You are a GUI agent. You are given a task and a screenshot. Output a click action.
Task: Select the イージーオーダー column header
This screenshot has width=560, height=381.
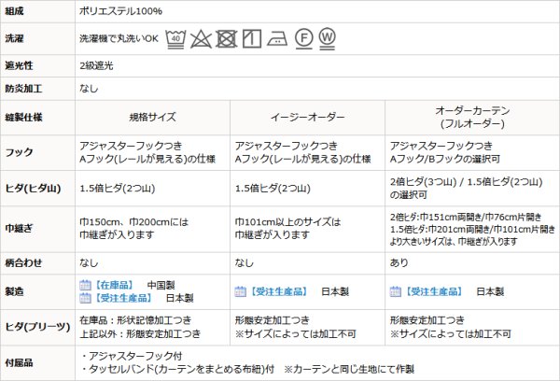pos(307,119)
